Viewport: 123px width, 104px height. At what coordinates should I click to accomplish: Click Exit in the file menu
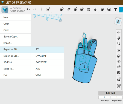click(x=16, y=75)
